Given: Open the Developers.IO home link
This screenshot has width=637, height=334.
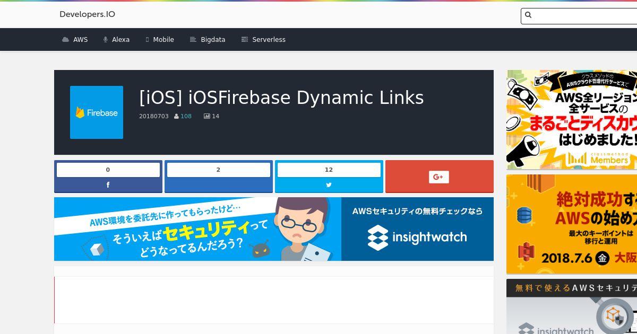Looking at the screenshot, I should point(87,14).
